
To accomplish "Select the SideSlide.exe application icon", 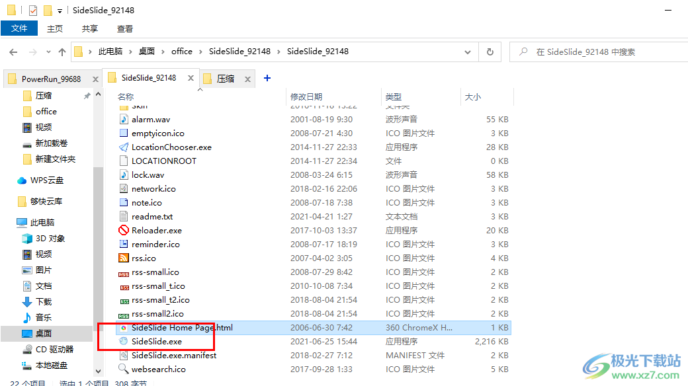I will click(124, 341).
